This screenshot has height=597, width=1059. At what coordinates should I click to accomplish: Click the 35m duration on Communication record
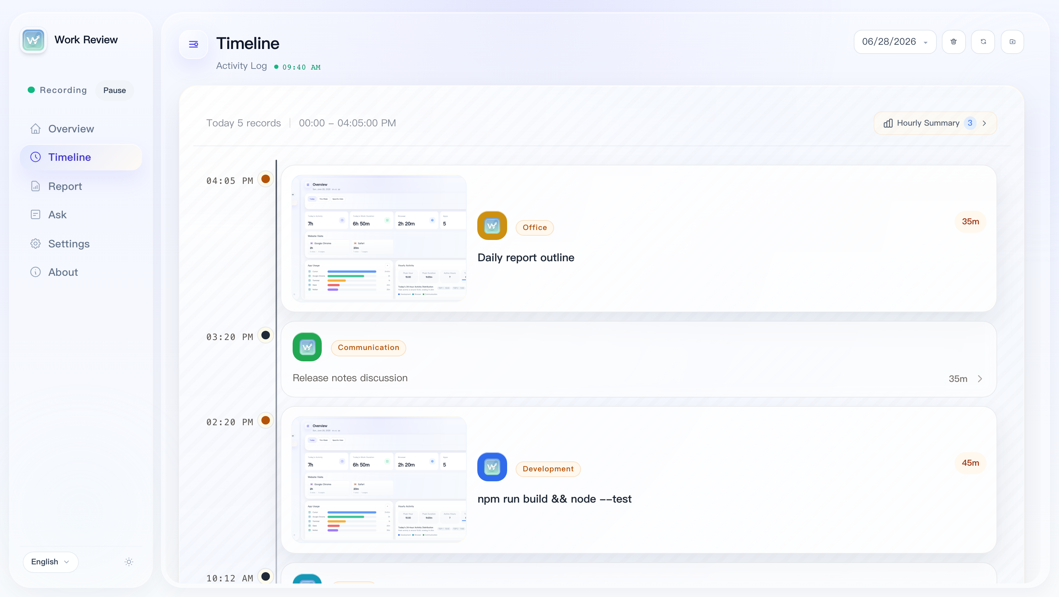pos(957,379)
